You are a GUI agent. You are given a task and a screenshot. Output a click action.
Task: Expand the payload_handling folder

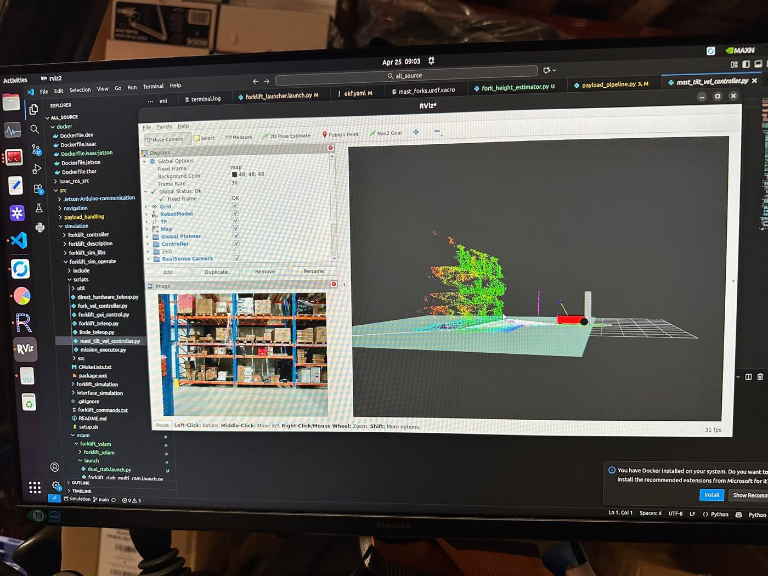click(83, 217)
